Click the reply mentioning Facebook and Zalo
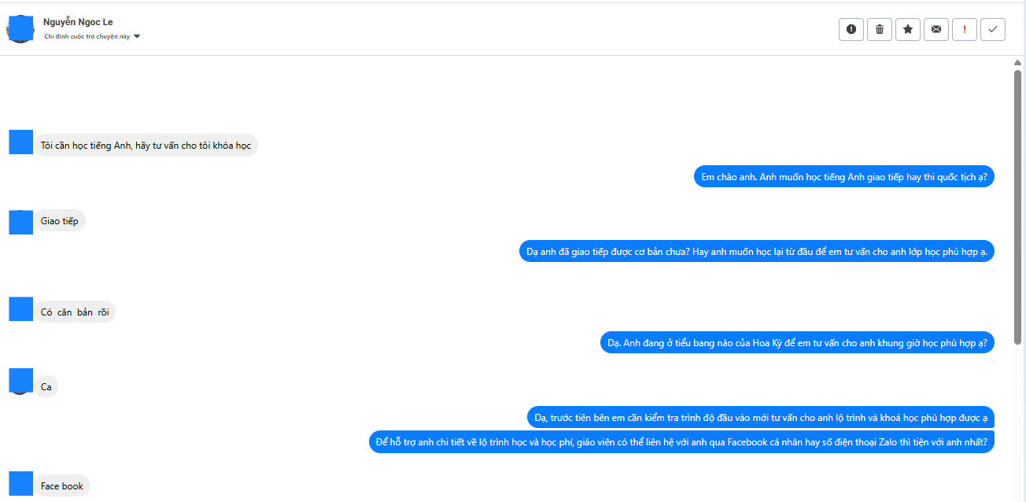The image size is (1026, 502). 681,442
